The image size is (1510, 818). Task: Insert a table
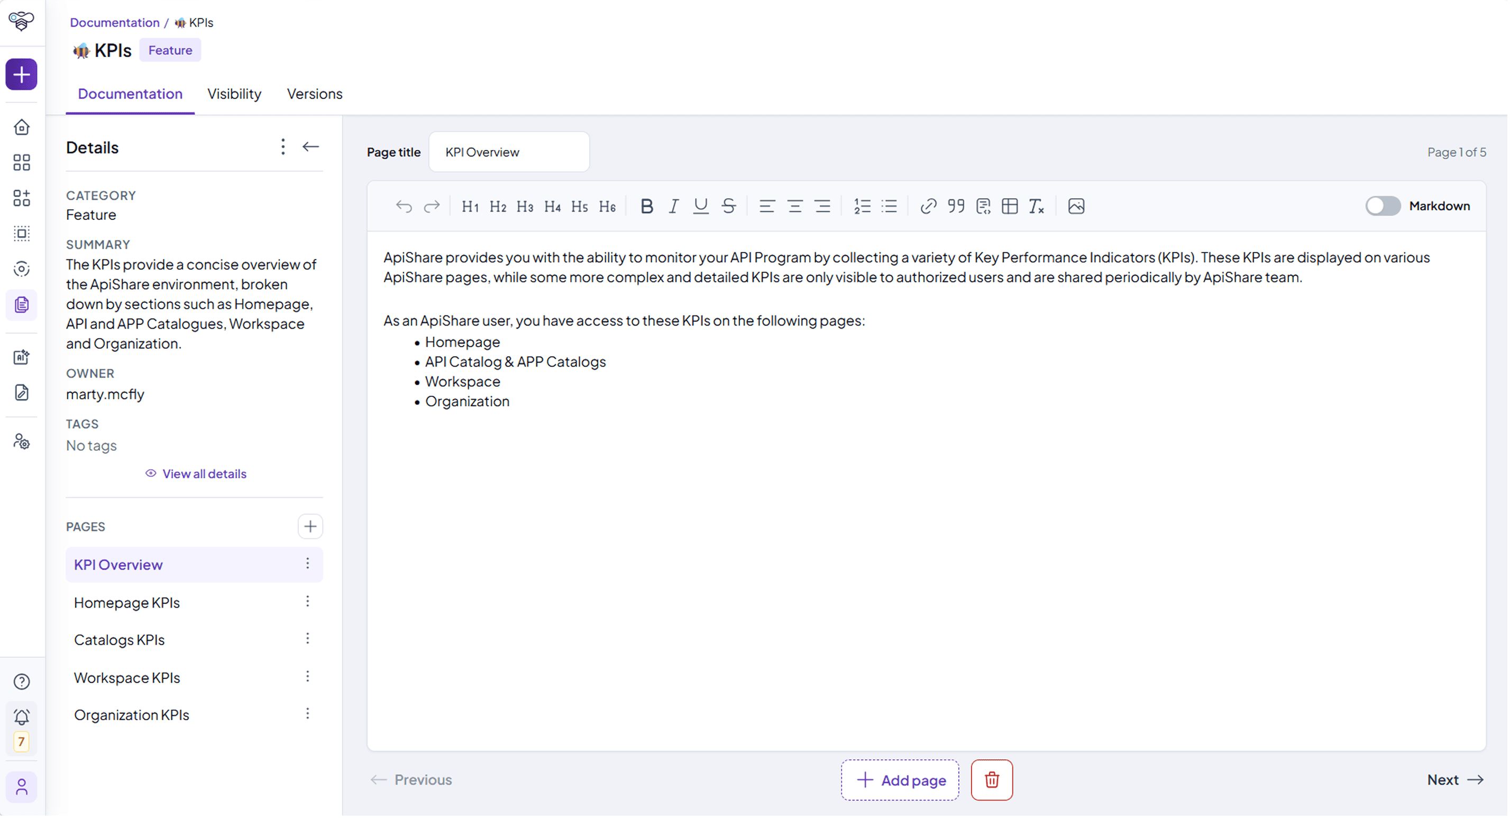coord(1010,206)
